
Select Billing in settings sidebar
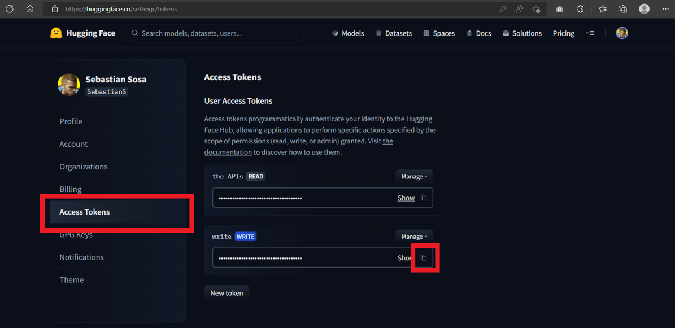(118, 189)
